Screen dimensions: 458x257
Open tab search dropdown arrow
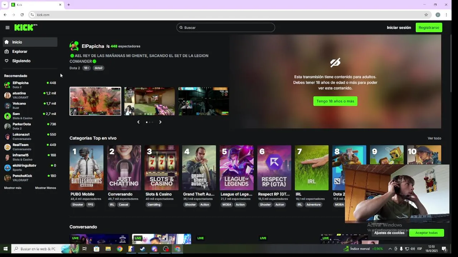point(4,5)
